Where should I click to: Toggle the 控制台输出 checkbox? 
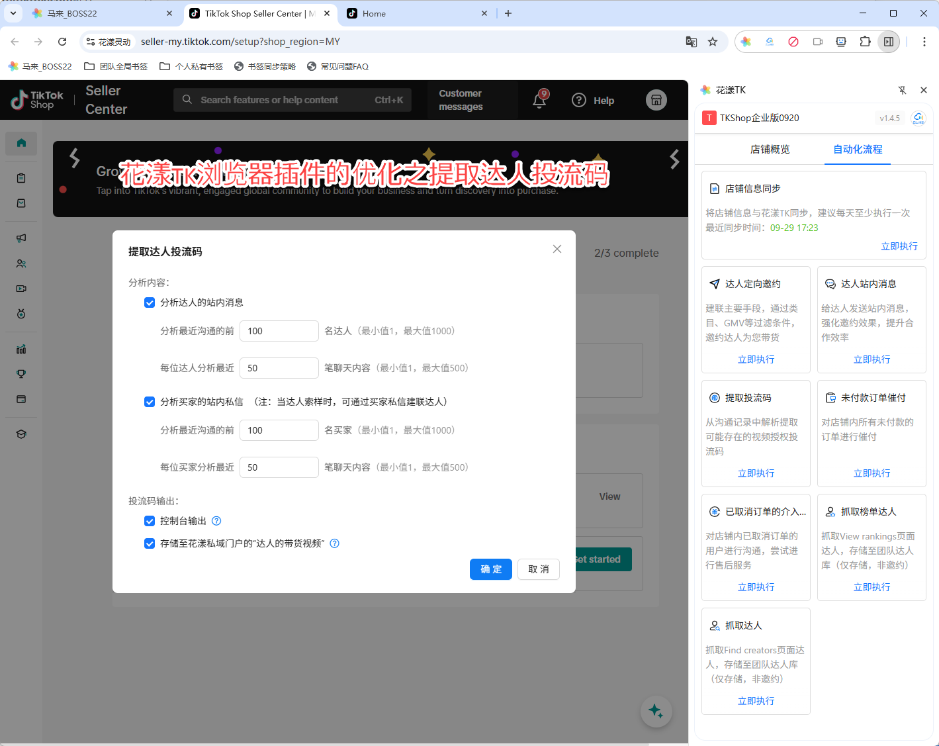[x=150, y=521]
